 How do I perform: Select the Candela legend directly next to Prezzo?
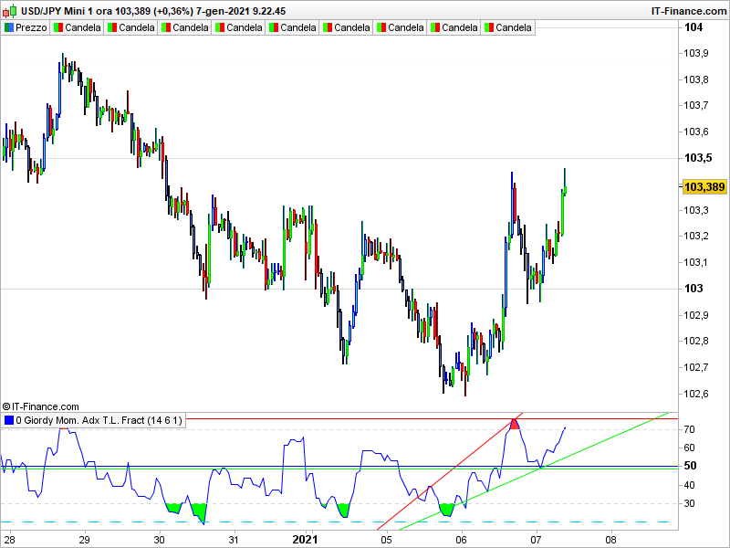78,27
